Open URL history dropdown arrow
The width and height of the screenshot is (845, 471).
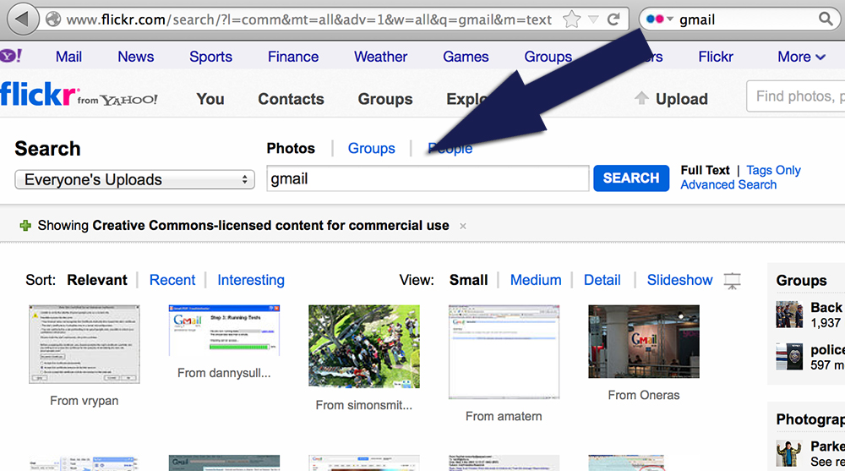click(x=593, y=20)
